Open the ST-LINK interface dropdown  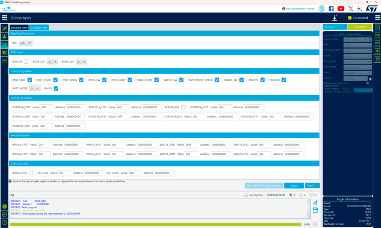[335, 27]
